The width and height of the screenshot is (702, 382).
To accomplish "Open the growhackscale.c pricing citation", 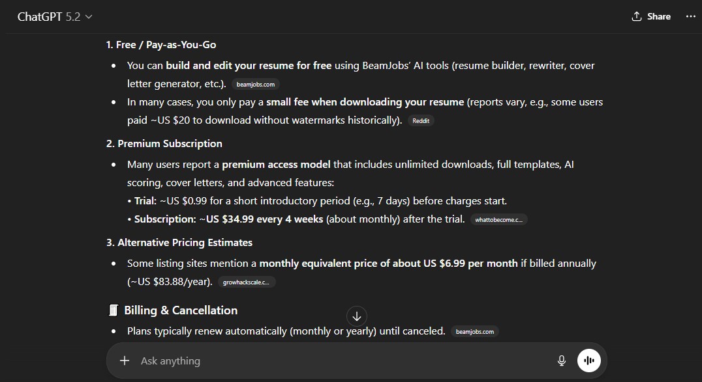I will (247, 282).
